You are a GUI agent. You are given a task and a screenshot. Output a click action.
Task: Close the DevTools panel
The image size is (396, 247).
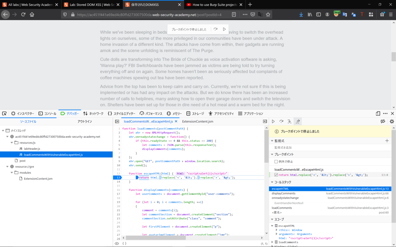click(x=392, y=114)
